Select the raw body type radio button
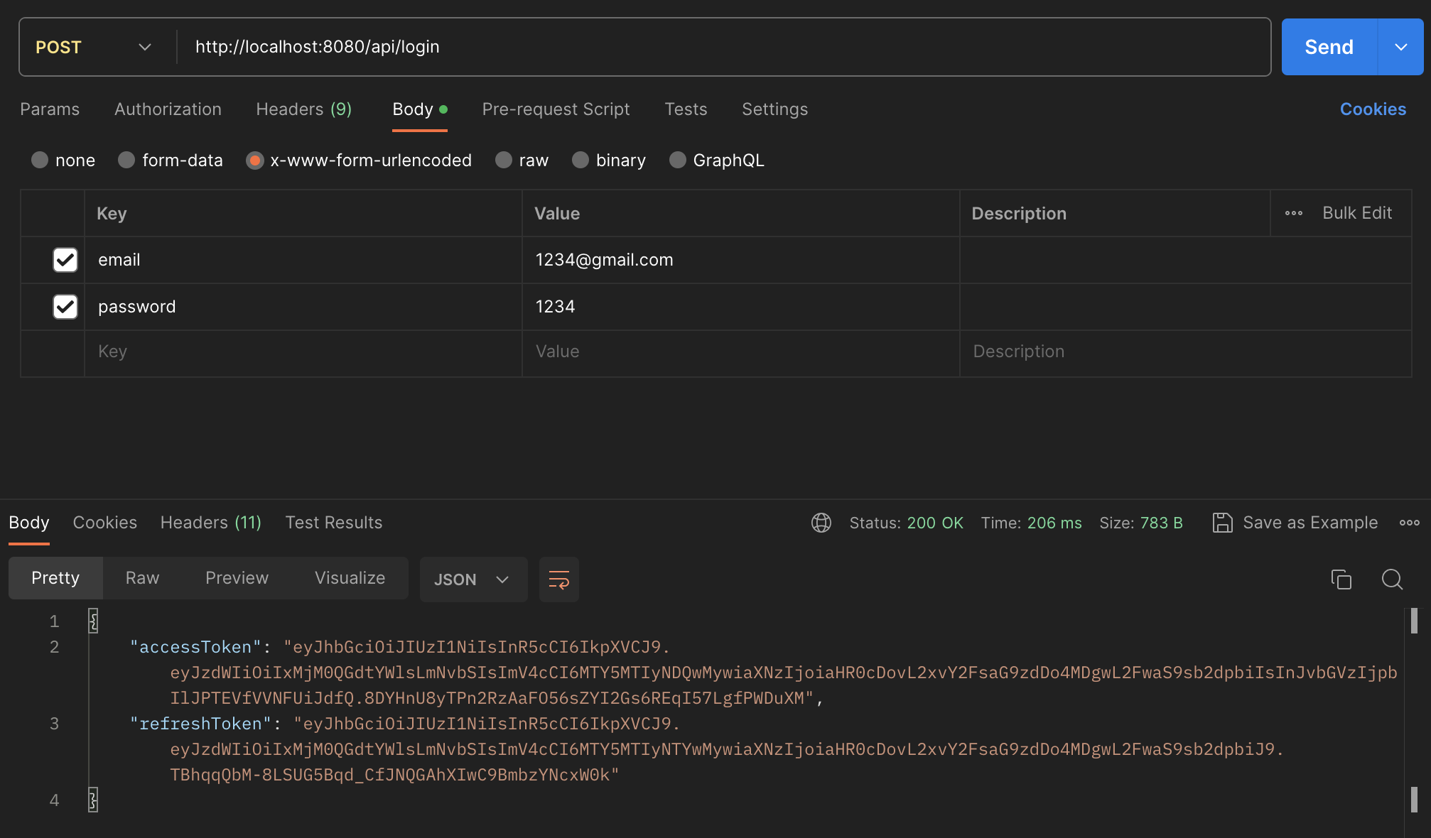 (504, 160)
